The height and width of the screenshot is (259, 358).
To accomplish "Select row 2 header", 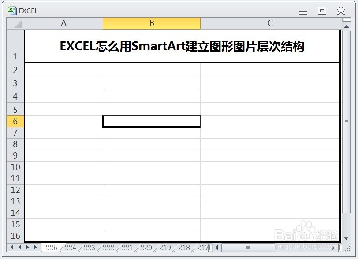I will (x=15, y=70).
